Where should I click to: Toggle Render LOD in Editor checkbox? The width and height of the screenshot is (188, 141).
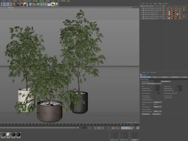[x=176, y=93]
